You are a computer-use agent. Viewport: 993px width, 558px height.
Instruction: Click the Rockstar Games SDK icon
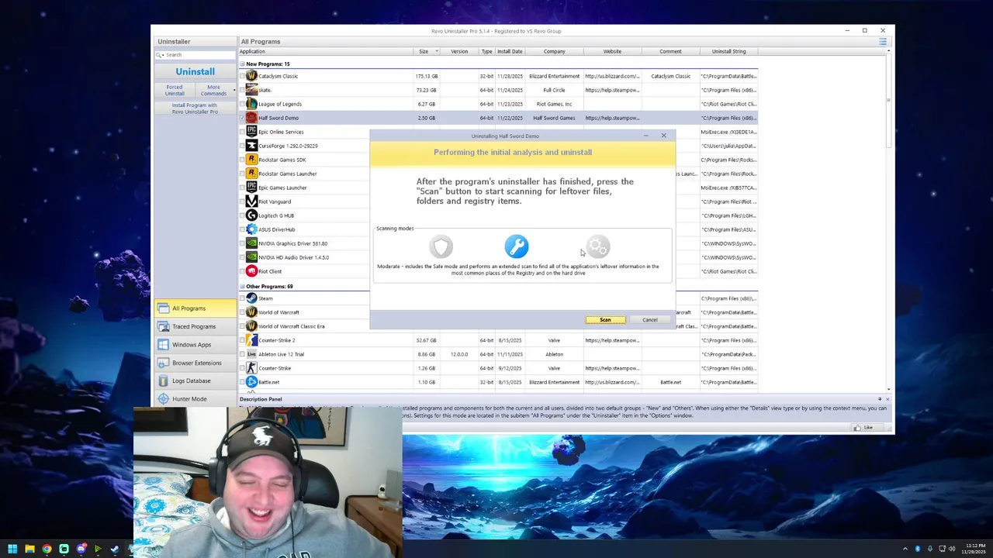[251, 160]
